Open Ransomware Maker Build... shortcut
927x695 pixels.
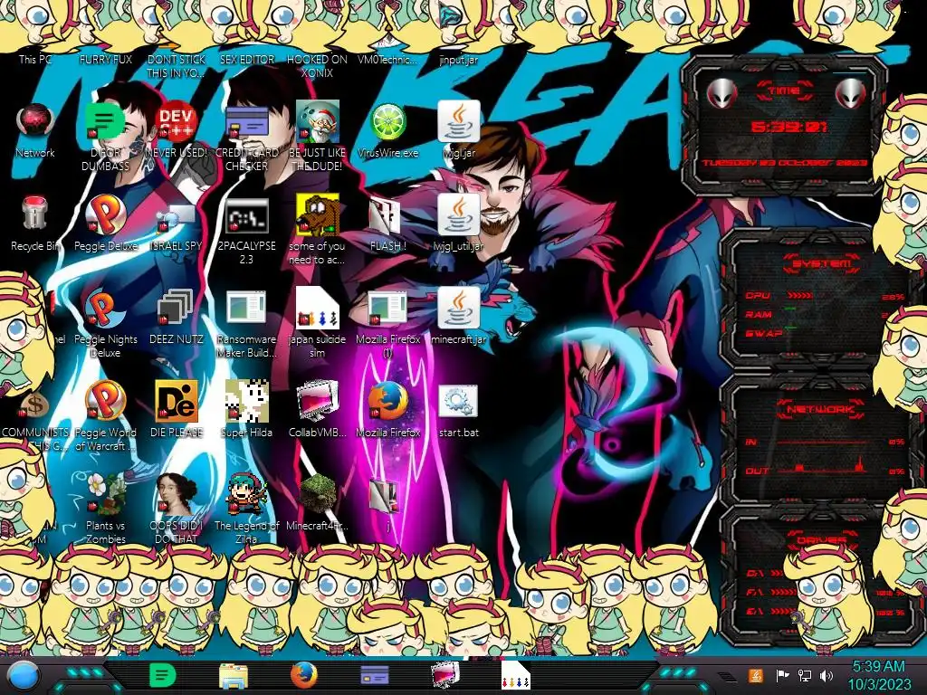click(x=246, y=309)
